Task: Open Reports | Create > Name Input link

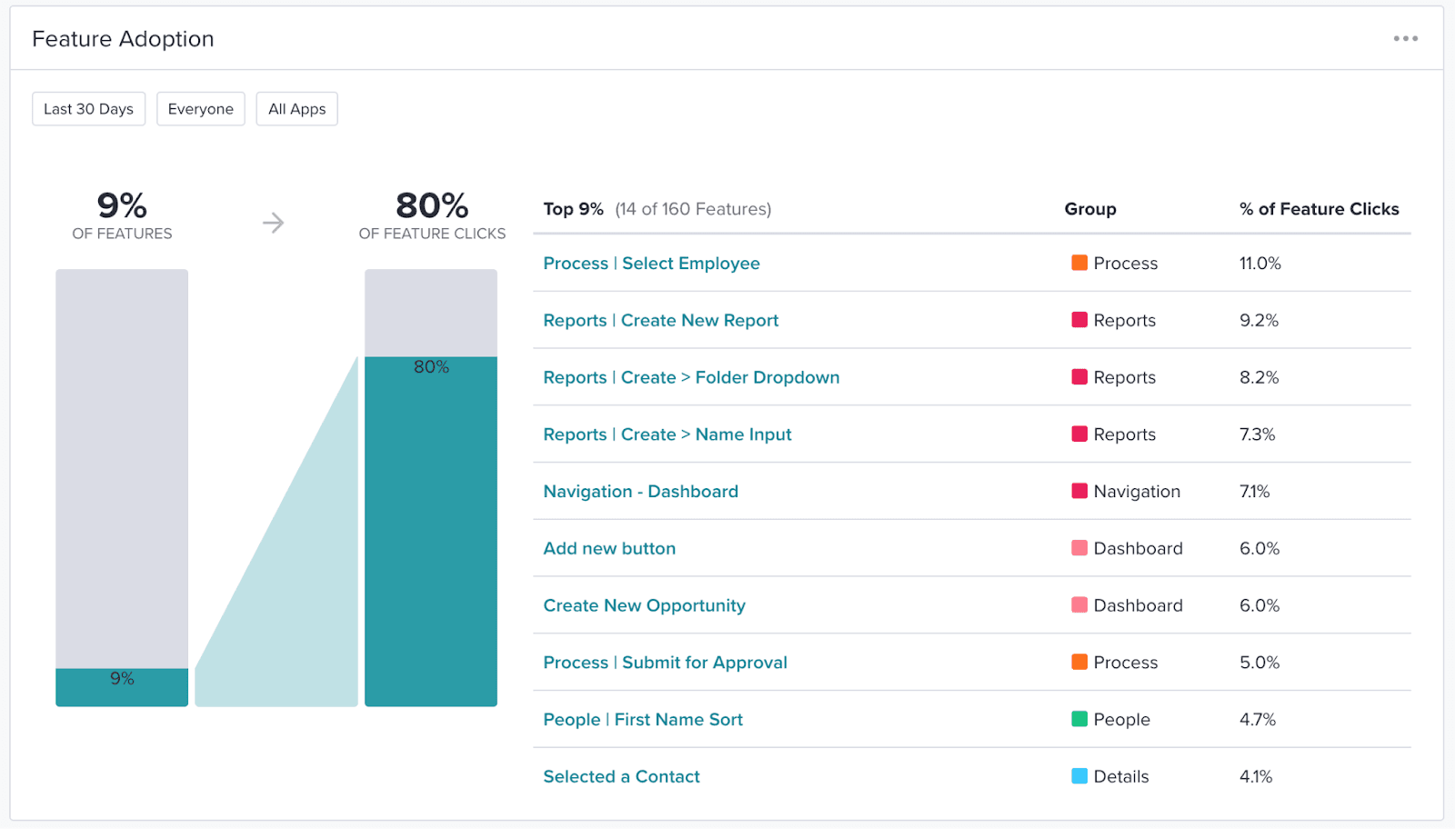Action: [x=667, y=434]
